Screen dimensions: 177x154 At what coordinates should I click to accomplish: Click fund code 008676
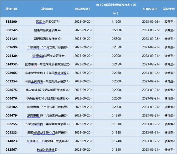point(11,98)
